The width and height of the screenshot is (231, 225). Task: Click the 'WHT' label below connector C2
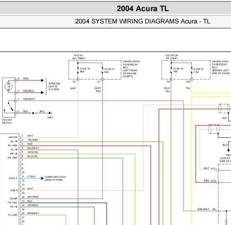[x=73, y=88]
